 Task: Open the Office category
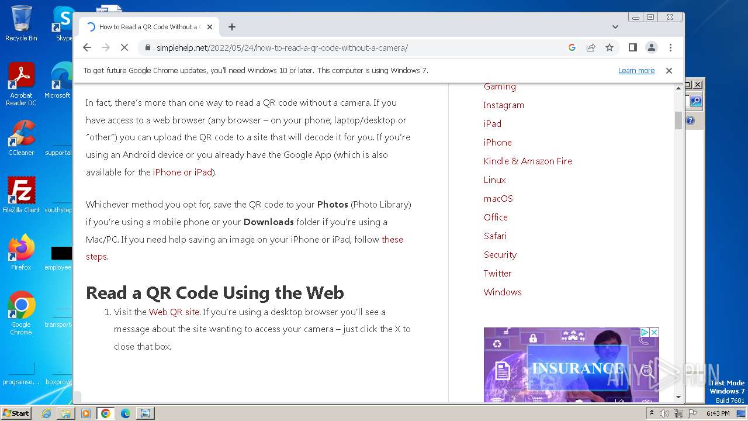(496, 218)
